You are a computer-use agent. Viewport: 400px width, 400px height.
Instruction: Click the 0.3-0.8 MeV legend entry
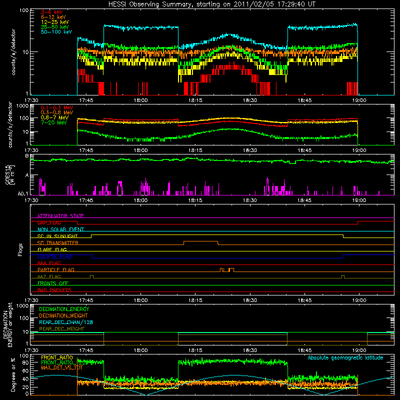tap(57, 112)
